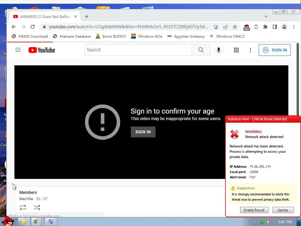Image resolution: width=301 pixels, height=226 pixels.
Task: Share this page from the address bar
Action: pos(225,27)
